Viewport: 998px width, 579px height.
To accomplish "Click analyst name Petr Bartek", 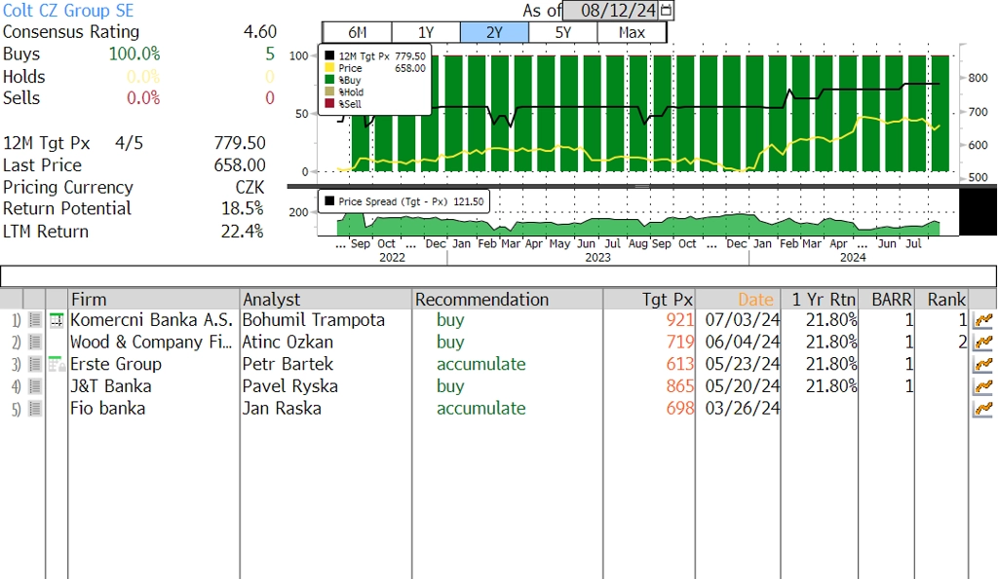I will (288, 364).
